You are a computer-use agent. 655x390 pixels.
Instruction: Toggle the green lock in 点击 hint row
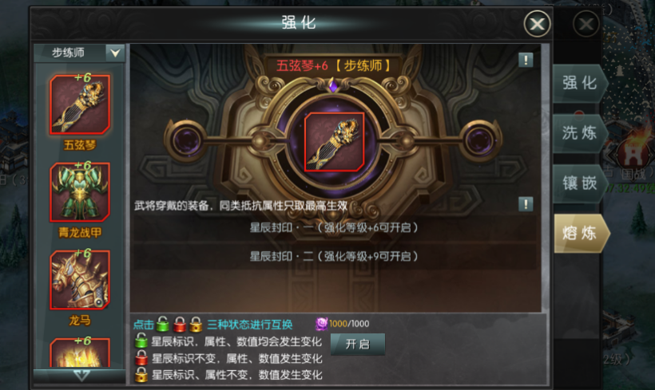click(163, 324)
